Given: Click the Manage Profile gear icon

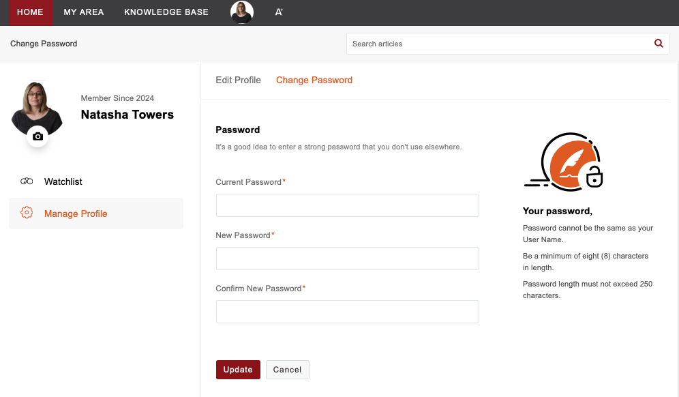Looking at the screenshot, I should tap(27, 213).
